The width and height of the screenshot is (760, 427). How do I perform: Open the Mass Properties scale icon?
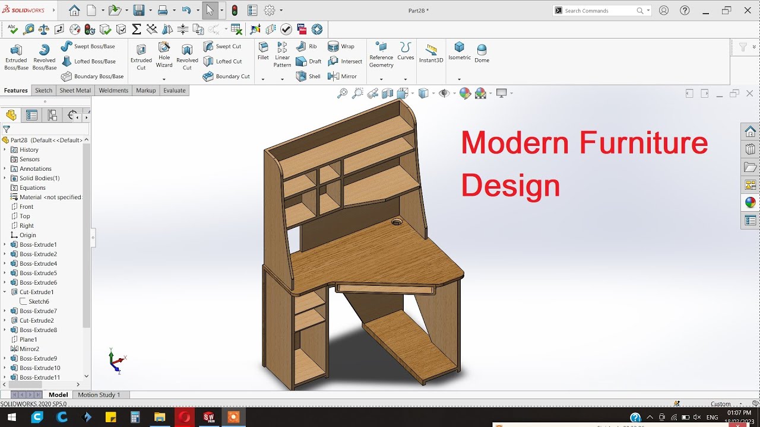(x=44, y=29)
